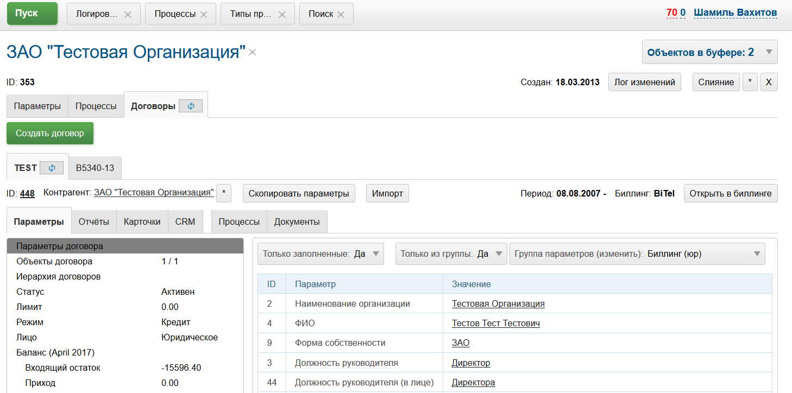The height and width of the screenshot is (393, 792).
Task: Open the Только заполненные dropdown
Action: point(375,254)
